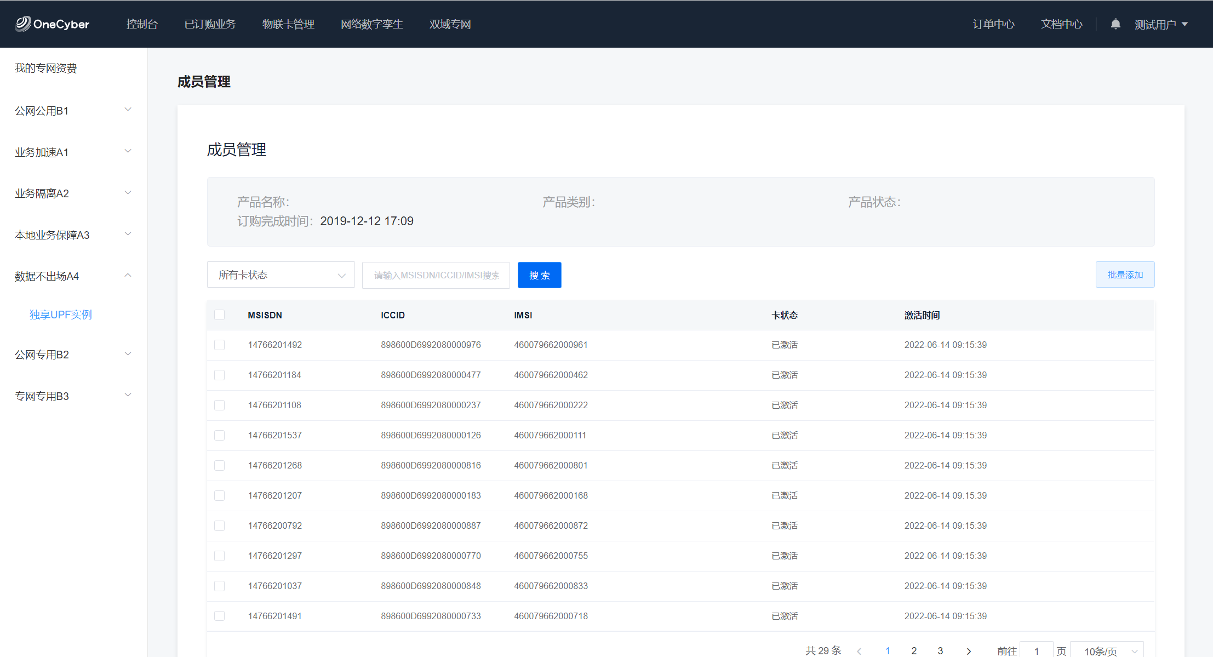The height and width of the screenshot is (657, 1213).
Task: Check the row for MSISDN 14766201492
Action: [219, 345]
